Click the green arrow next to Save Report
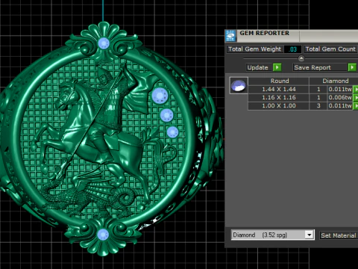 point(352,67)
